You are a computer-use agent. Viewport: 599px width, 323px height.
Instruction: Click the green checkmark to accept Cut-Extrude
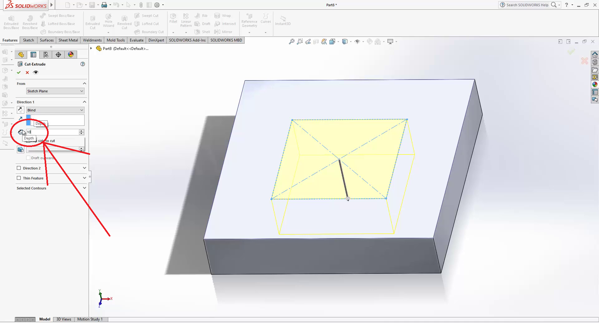[x=19, y=72]
